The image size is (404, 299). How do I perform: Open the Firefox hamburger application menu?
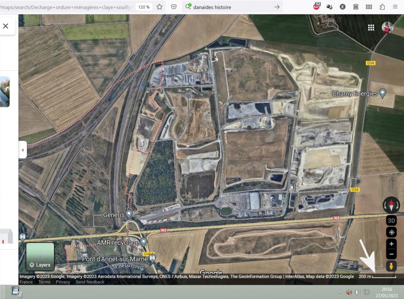coord(395,7)
